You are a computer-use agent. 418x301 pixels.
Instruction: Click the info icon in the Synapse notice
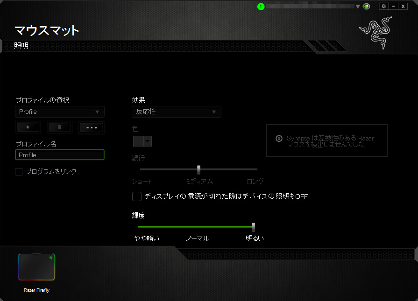[279, 139]
